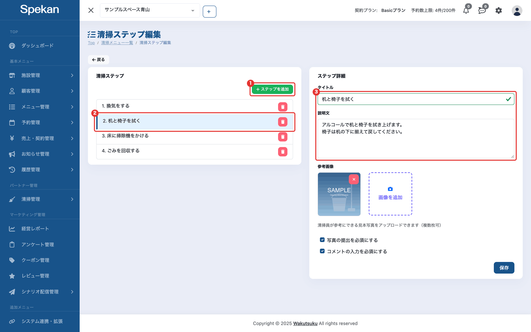This screenshot has width=531, height=332.
Task: Open the サンプルスペース青山 facility dropdown
Action: coord(150,10)
